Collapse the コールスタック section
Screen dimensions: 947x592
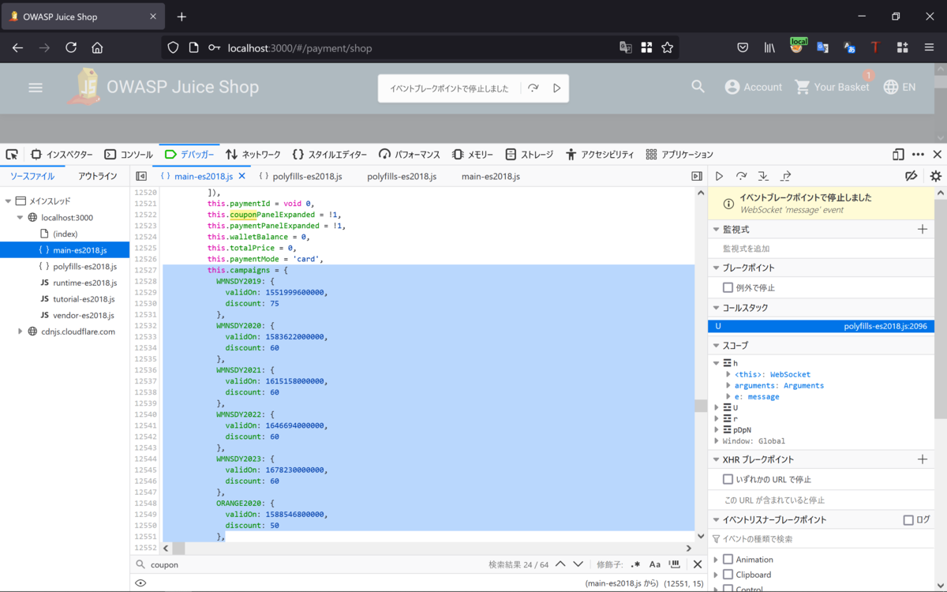coord(716,308)
